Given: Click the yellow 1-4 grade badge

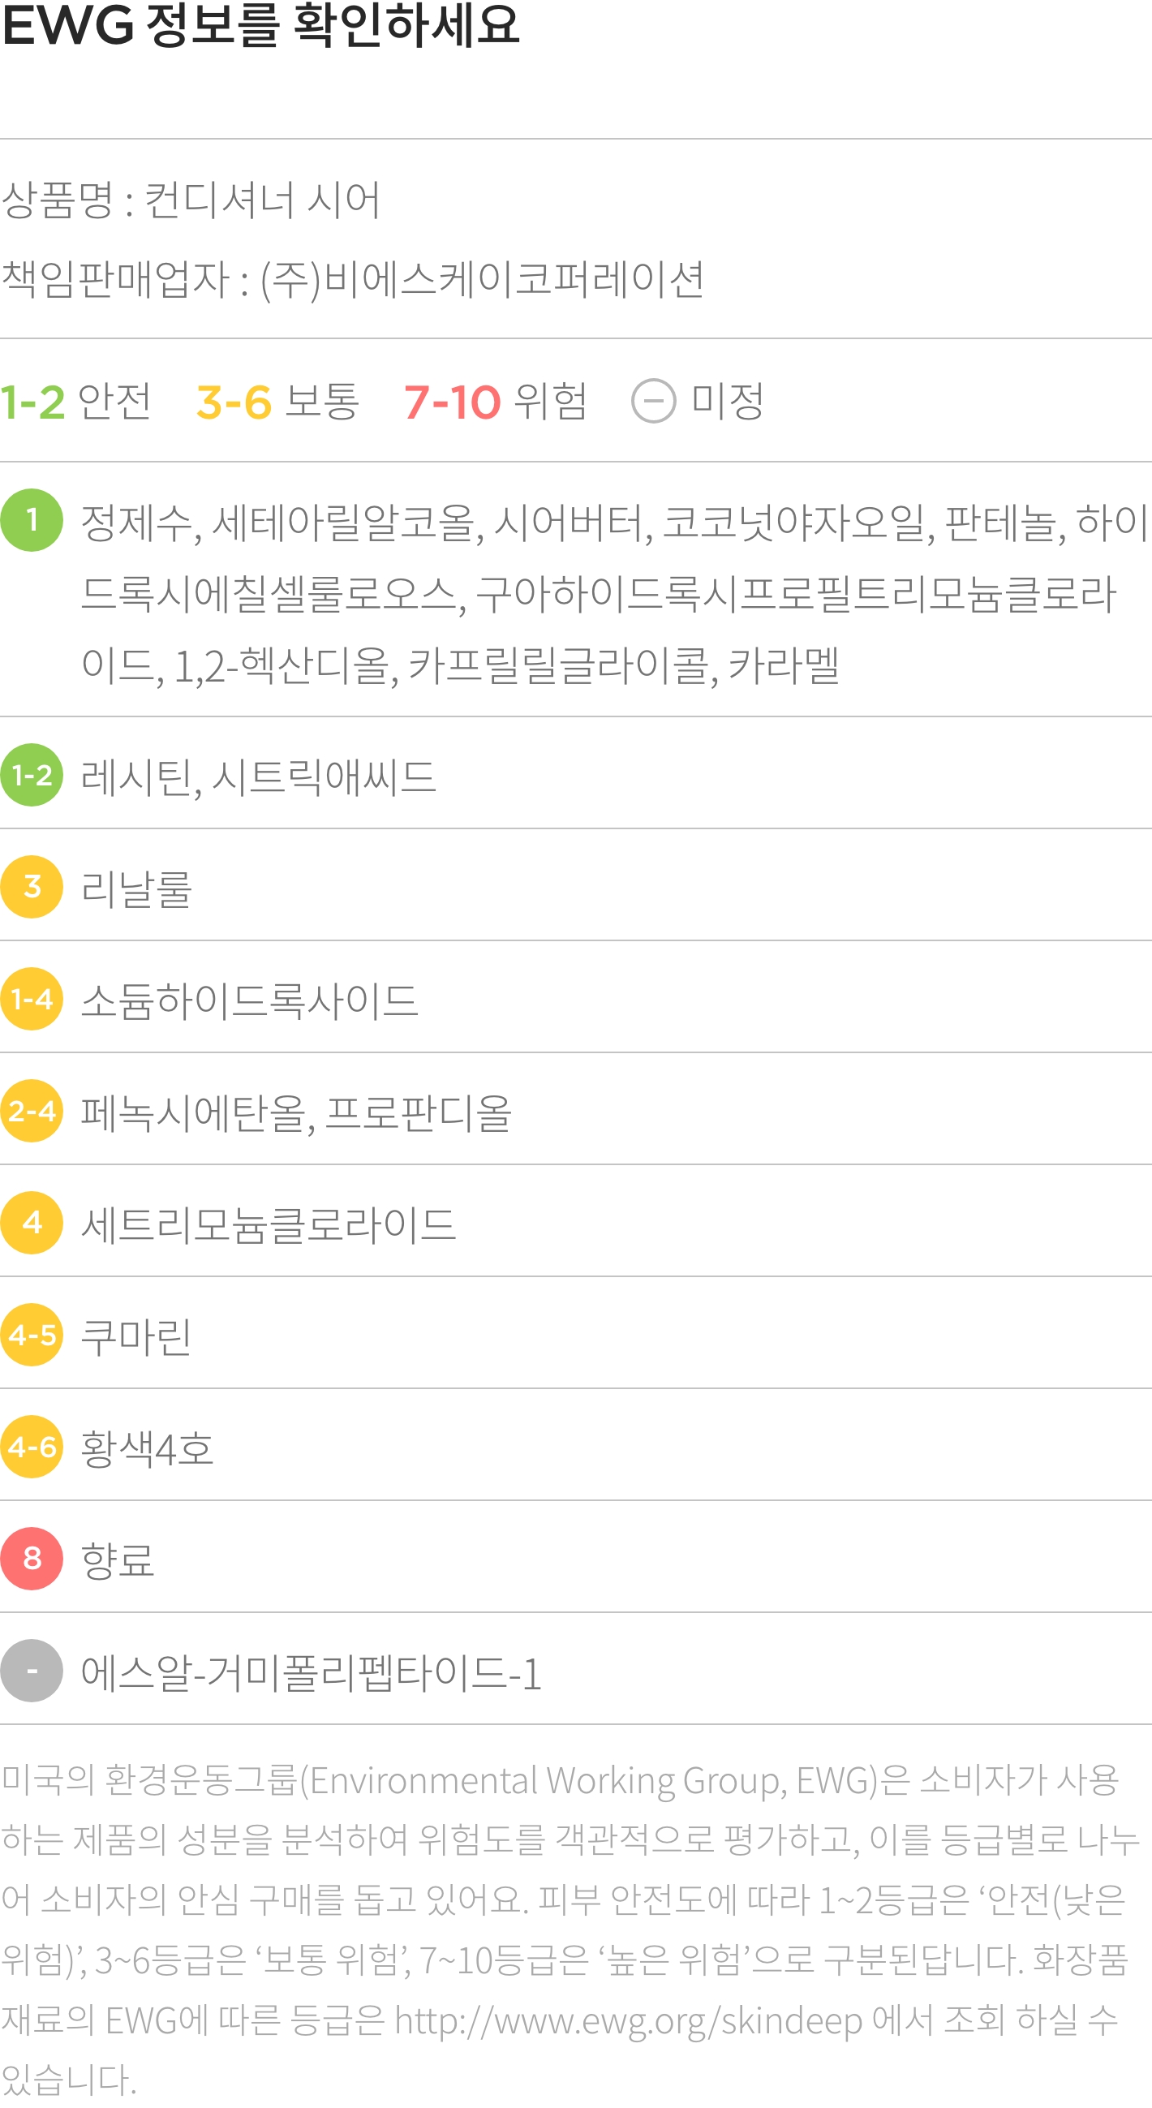Looking at the screenshot, I should click(32, 998).
